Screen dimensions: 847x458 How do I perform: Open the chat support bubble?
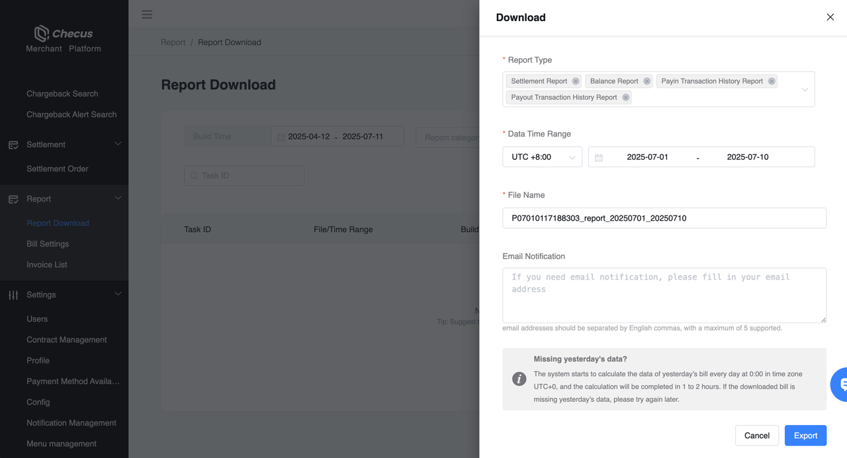840,384
